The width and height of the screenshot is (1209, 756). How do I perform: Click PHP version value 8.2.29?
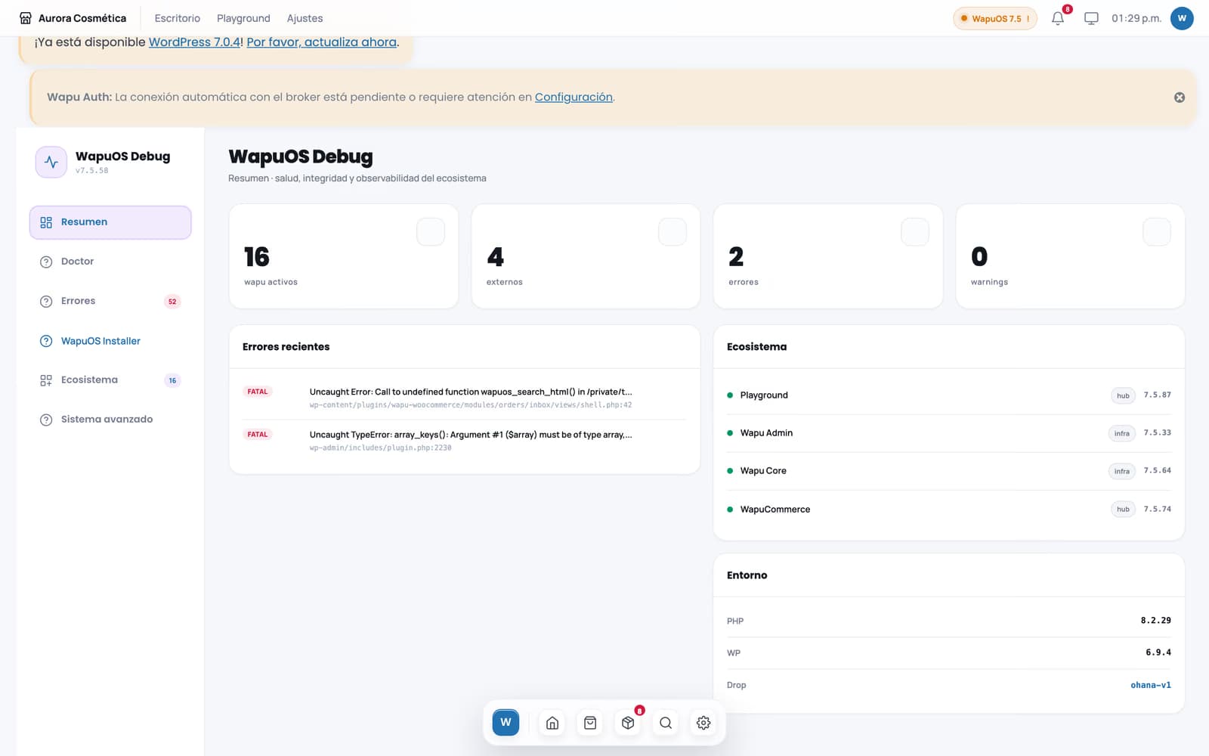(x=1156, y=621)
